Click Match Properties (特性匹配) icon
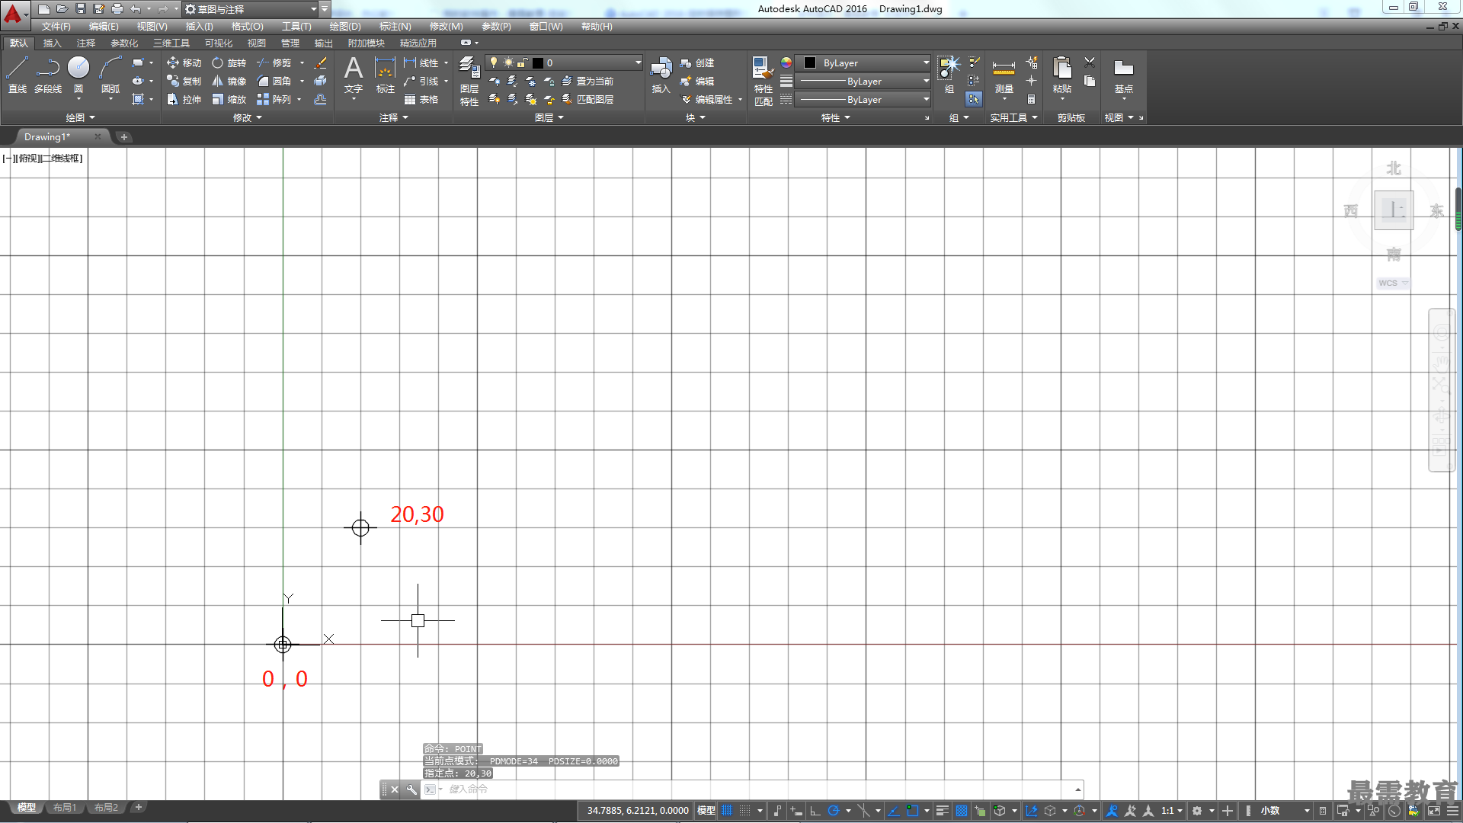 pyautogui.click(x=763, y=81)
